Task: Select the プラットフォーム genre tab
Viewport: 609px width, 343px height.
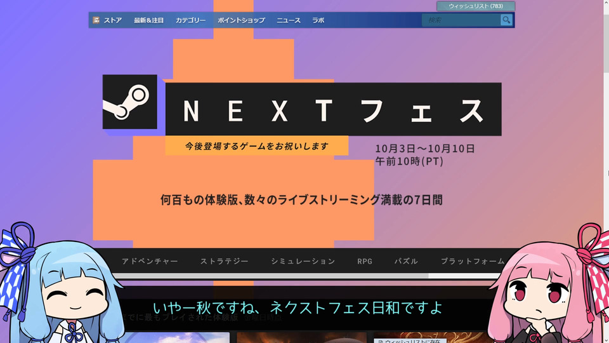Action: coord(473,261)
